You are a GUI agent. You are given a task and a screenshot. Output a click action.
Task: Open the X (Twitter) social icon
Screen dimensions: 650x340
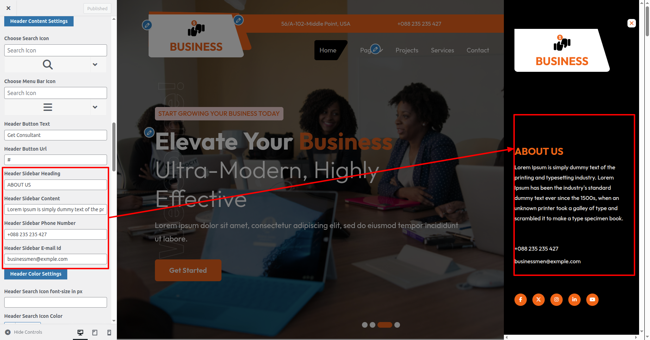click(x=538, y=300)
